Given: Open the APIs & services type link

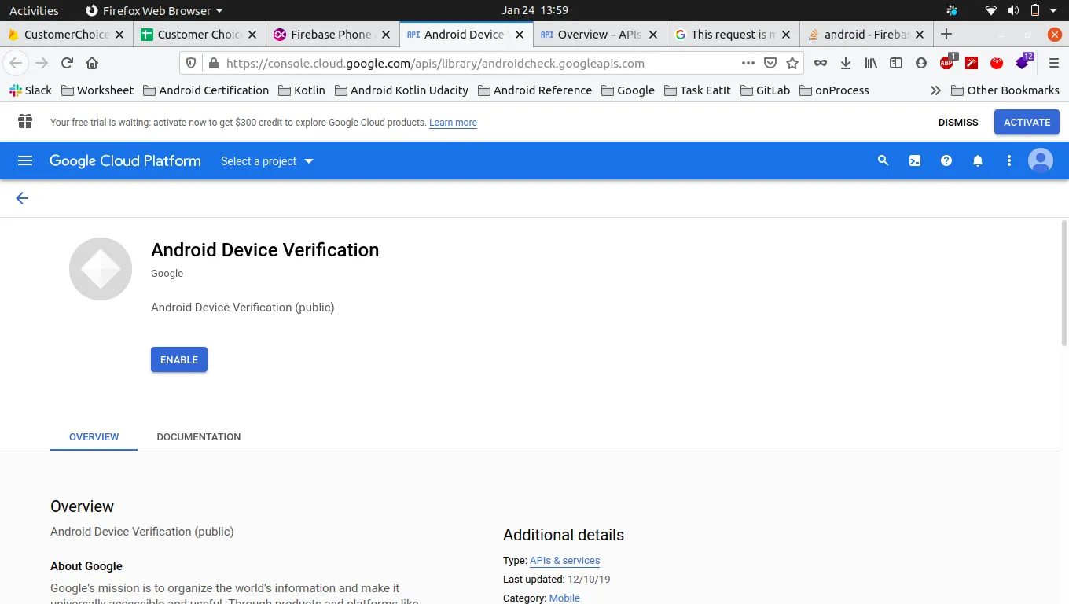Looking at the screenshot, I should [564, 561].
